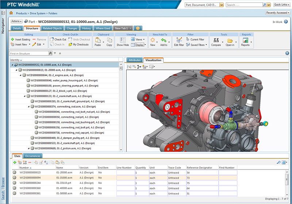292x204 pixels.
Task: Close New Tab 1
Action: point(130,28)
